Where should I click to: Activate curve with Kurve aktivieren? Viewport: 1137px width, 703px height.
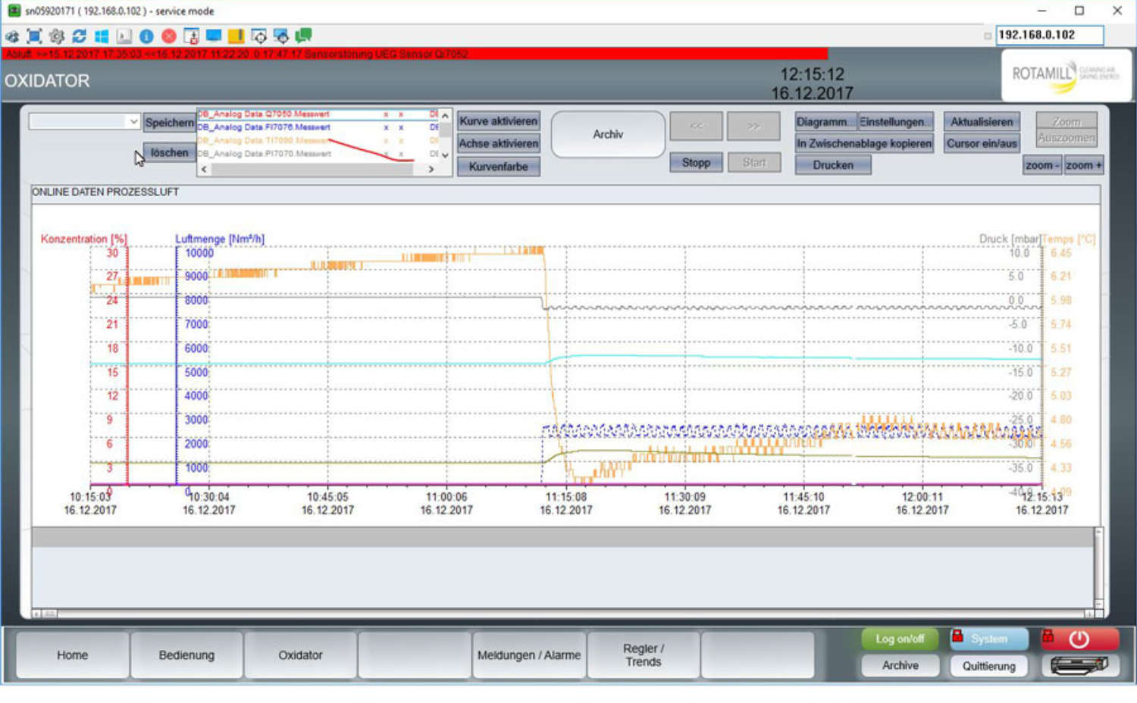point(498,121)
